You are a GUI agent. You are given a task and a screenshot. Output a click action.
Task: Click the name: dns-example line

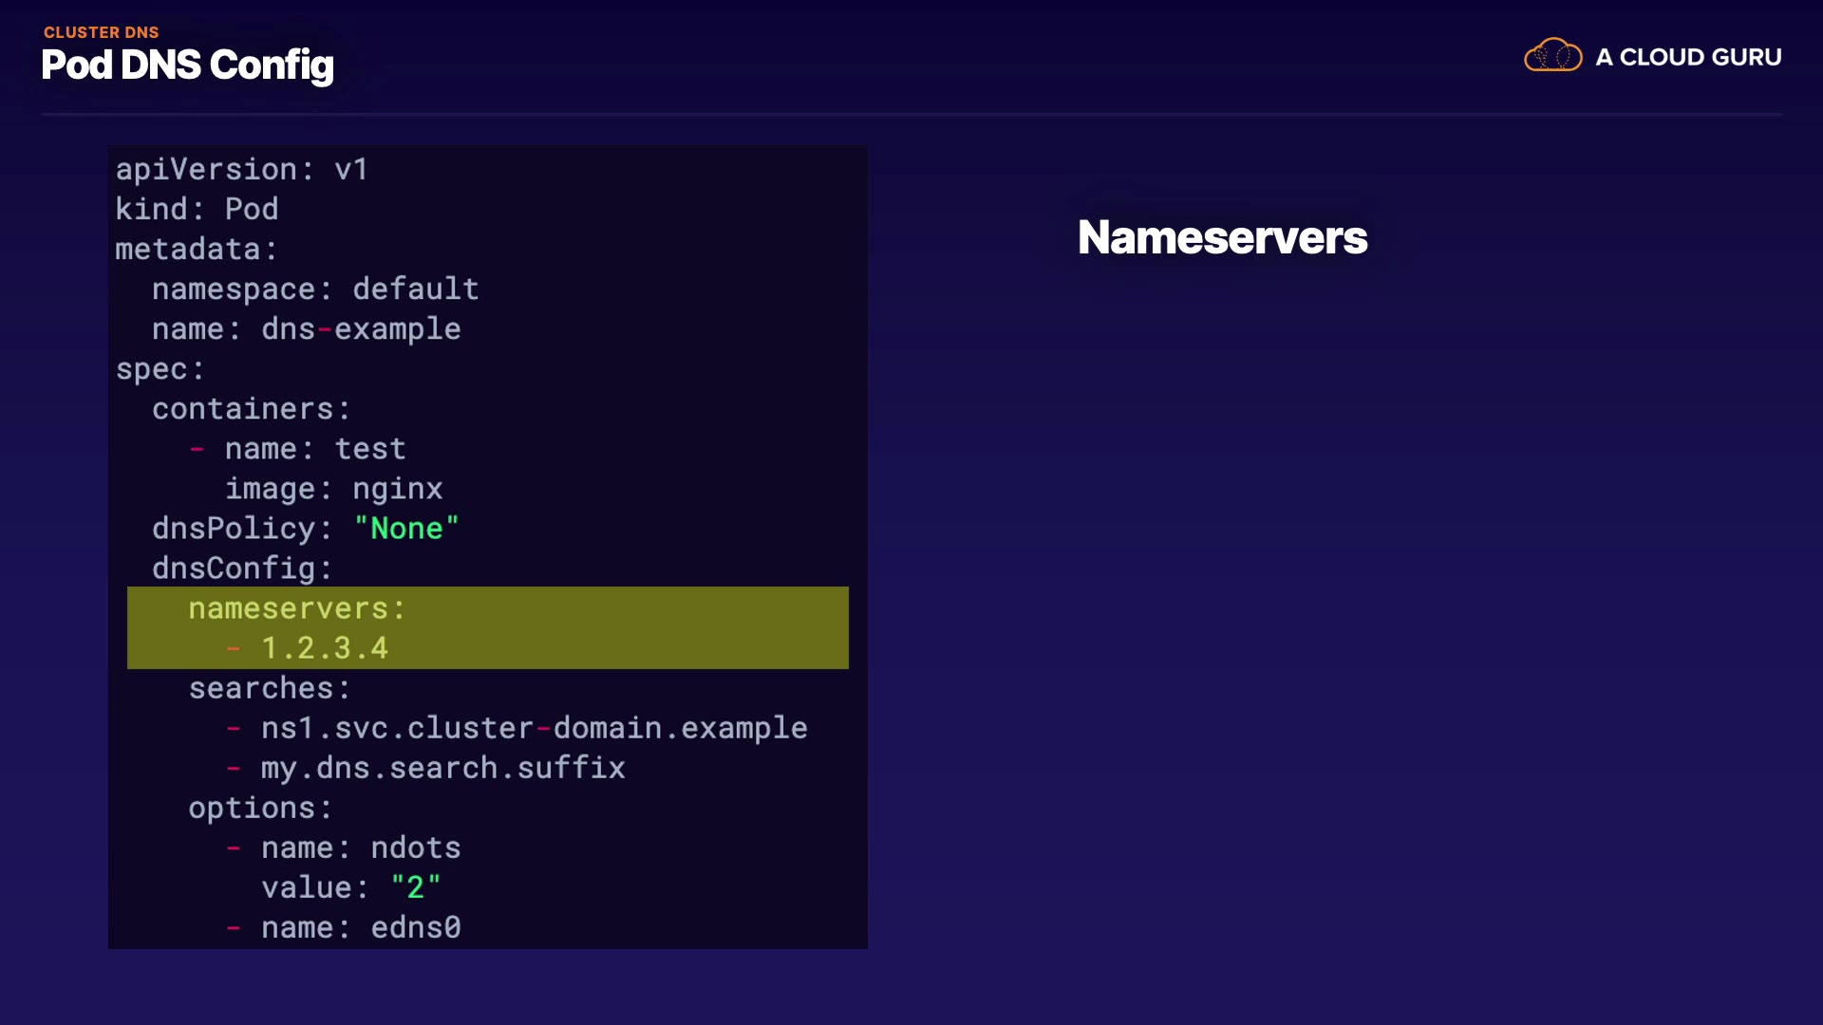click(306, 329)
